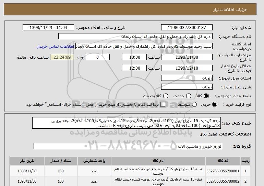
Task: Click the واحد شمارش column header
Action: point(94,161)
